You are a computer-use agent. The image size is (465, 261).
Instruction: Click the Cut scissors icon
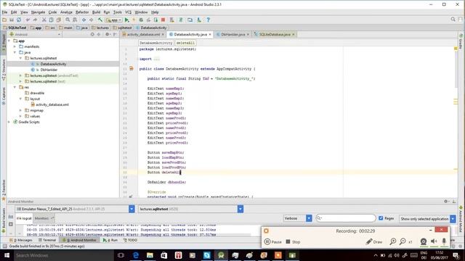click(44, 20)
